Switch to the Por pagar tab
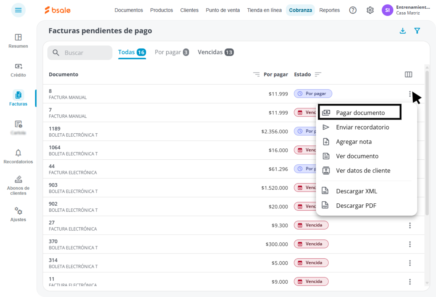Viewport: 436px width, 297px height. click(172, 52)
